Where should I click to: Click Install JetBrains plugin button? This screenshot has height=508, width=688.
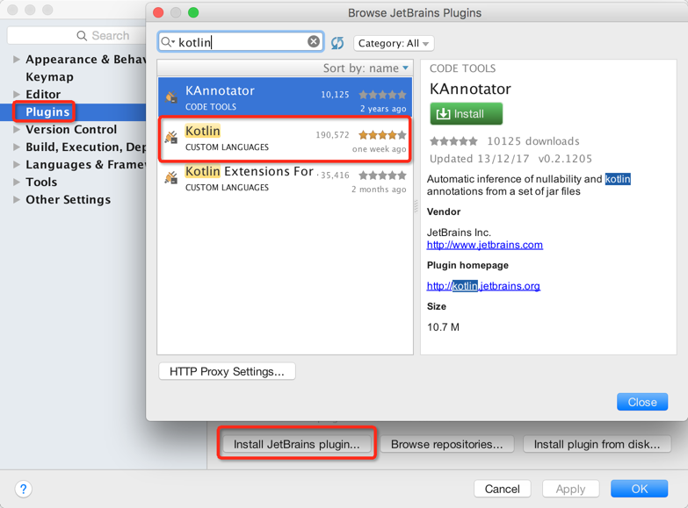[x=297, y=444]
